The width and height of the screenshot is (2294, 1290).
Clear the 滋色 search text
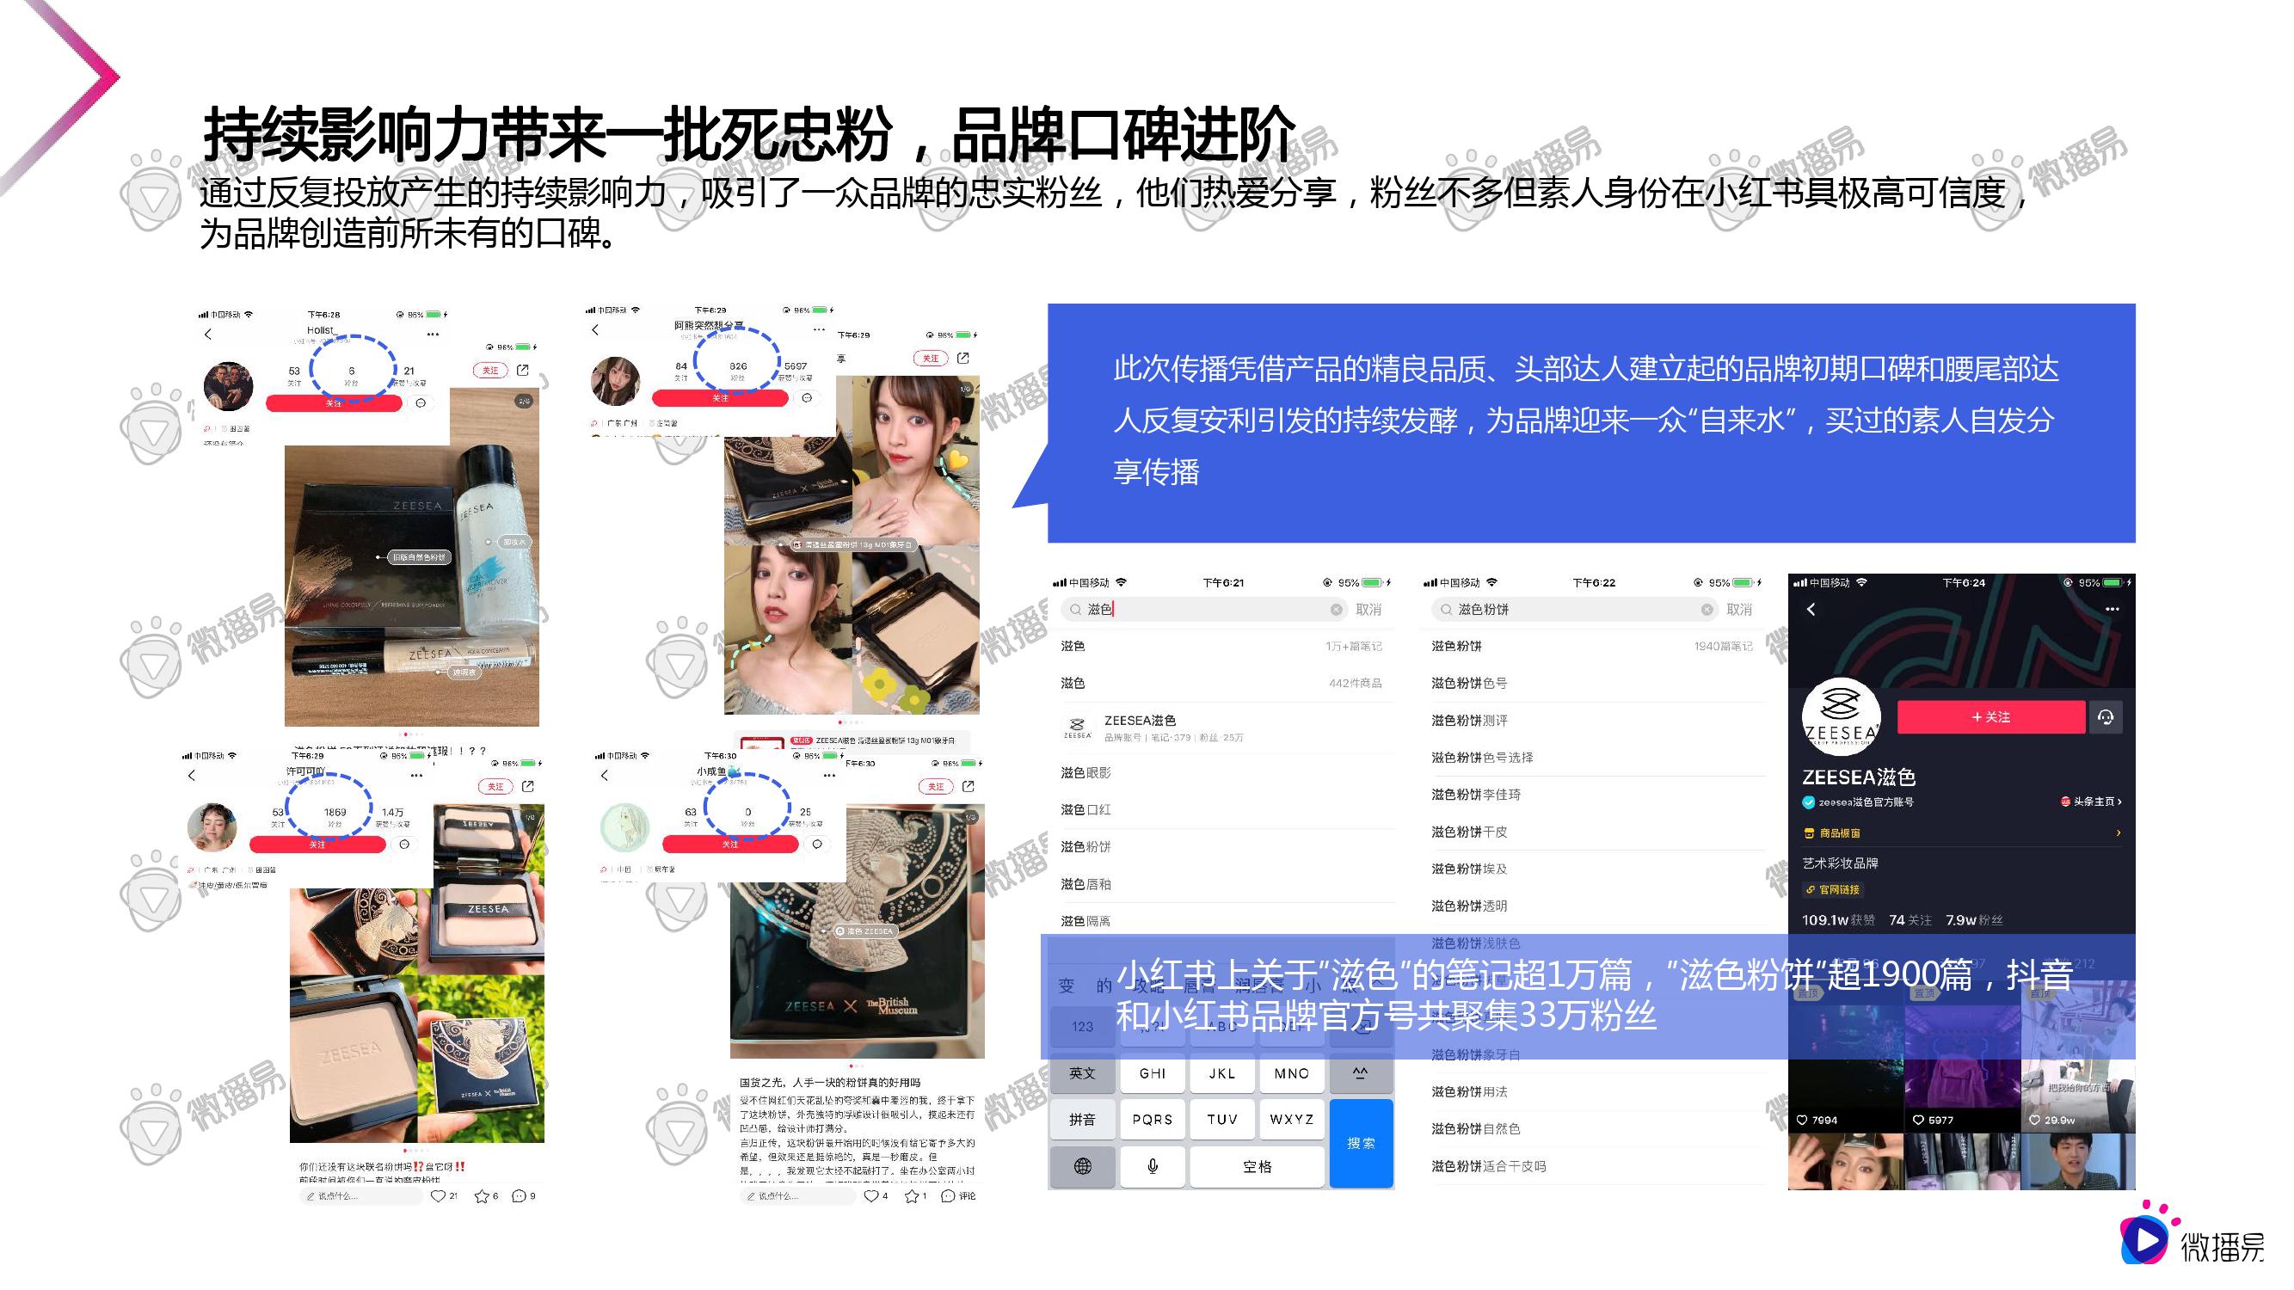[1336, 610]
